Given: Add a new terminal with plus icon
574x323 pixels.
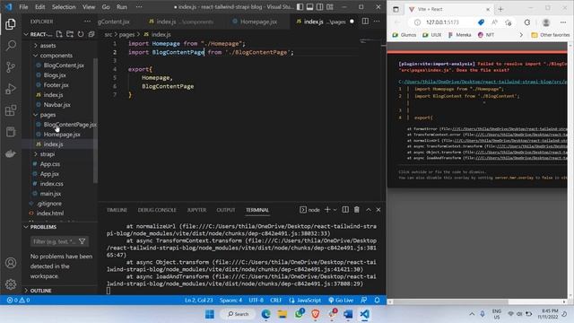Looking at the screenshot, I should point(327,209).
